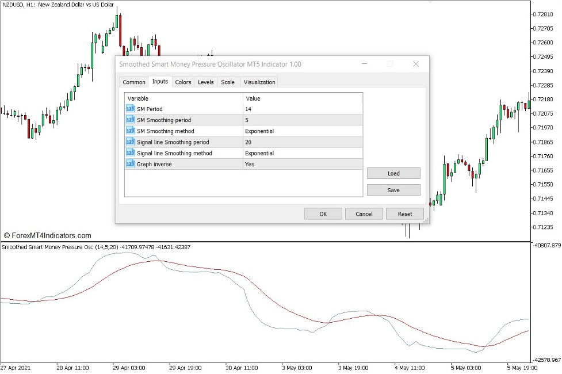Click the SM Smoothing period numeric icon

coord(130,120)
